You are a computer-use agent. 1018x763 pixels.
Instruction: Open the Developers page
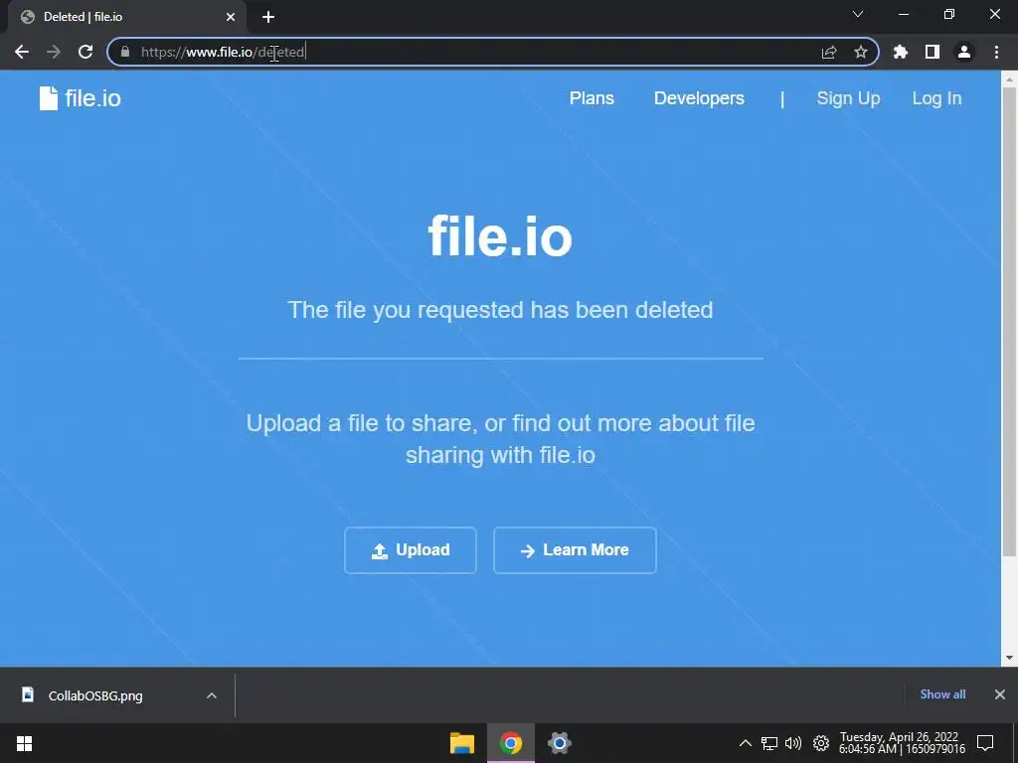(x=699, y=98)
